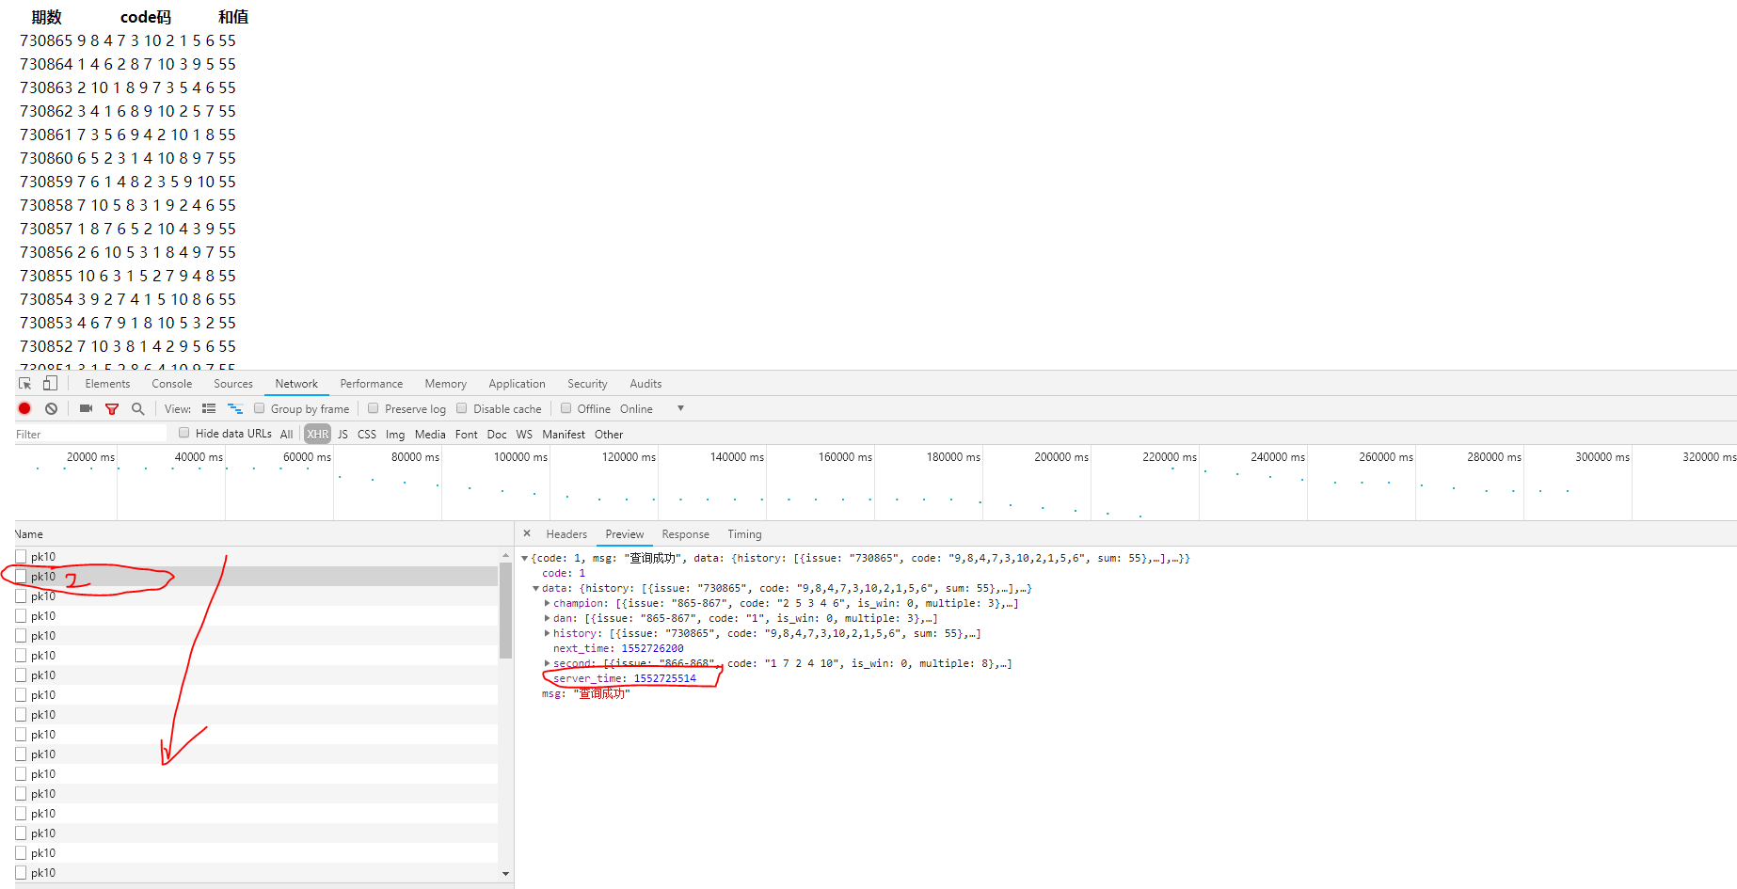Click the 730852 issue row in page
The height and width of the screenshot is (889, 1737).
point(128,346)
